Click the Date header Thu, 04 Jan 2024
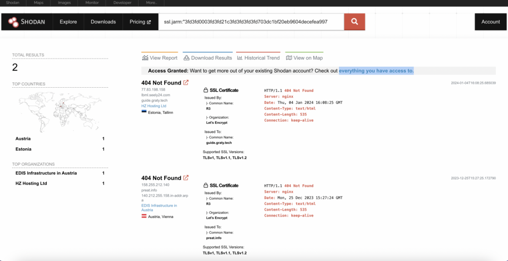This screenshot has width=508, height=261. pyautogui.click(x=303, y=102)
